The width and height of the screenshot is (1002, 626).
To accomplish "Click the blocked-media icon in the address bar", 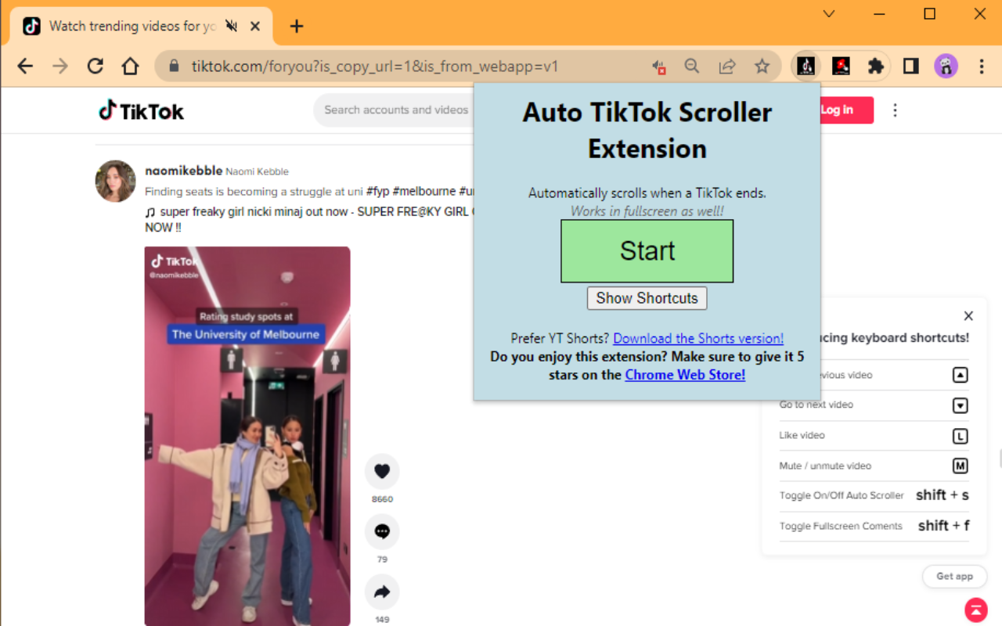I will point(659,67).
